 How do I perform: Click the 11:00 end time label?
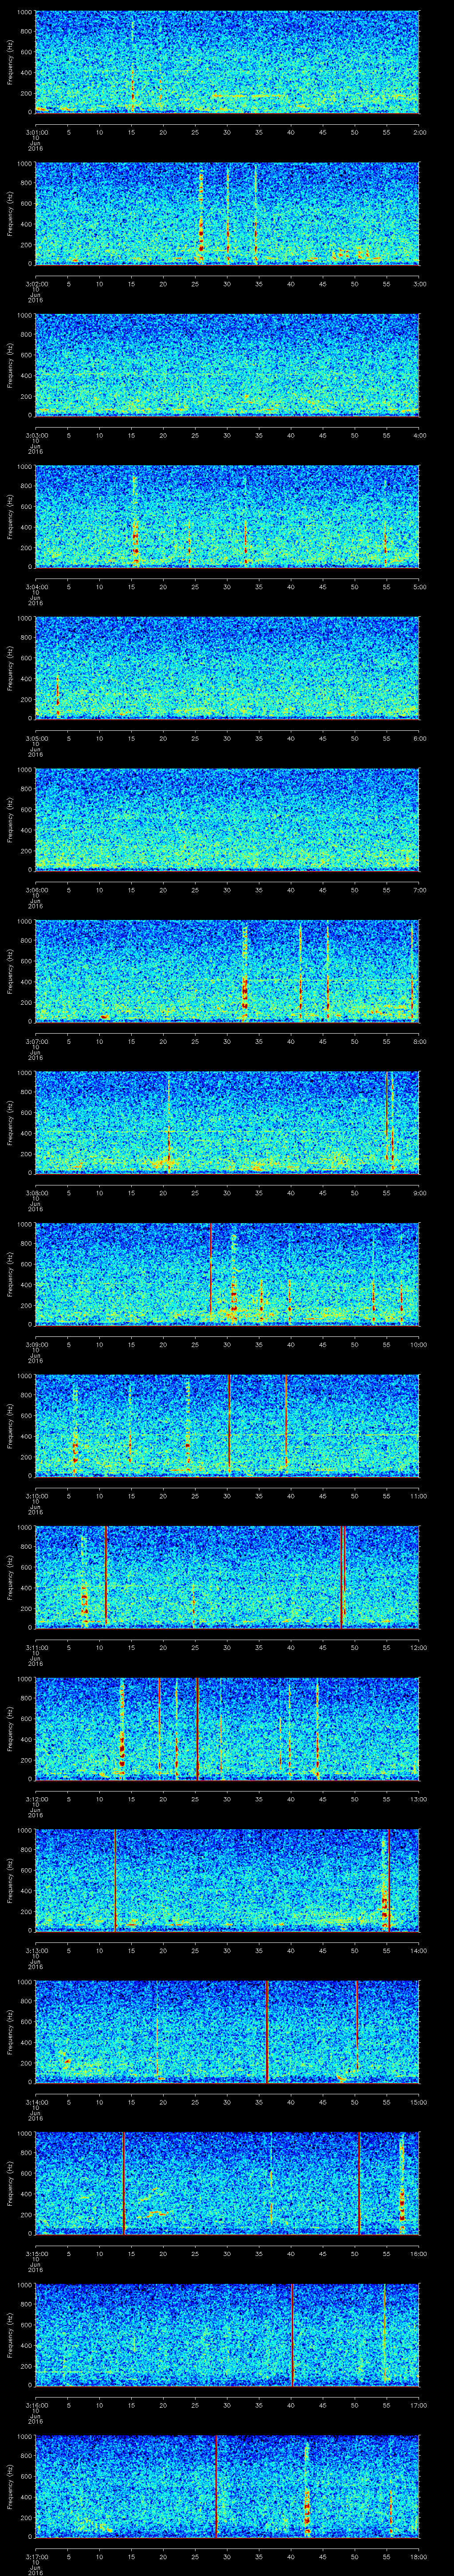pos(419,1496)
